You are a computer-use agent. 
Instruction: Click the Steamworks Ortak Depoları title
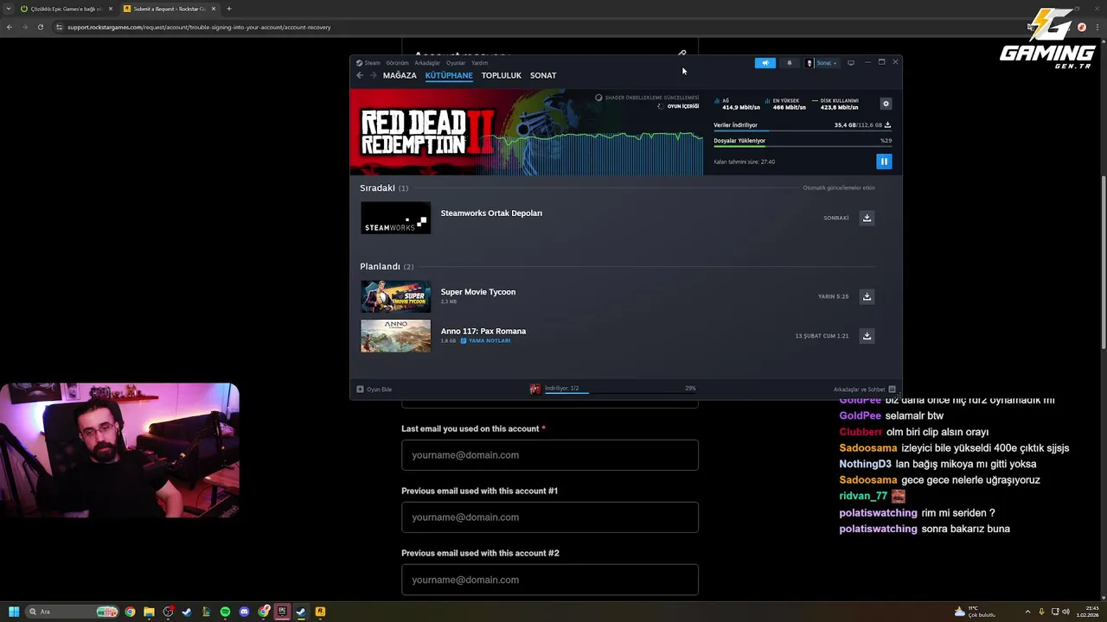pyautogui.click(x=491, y=213)
